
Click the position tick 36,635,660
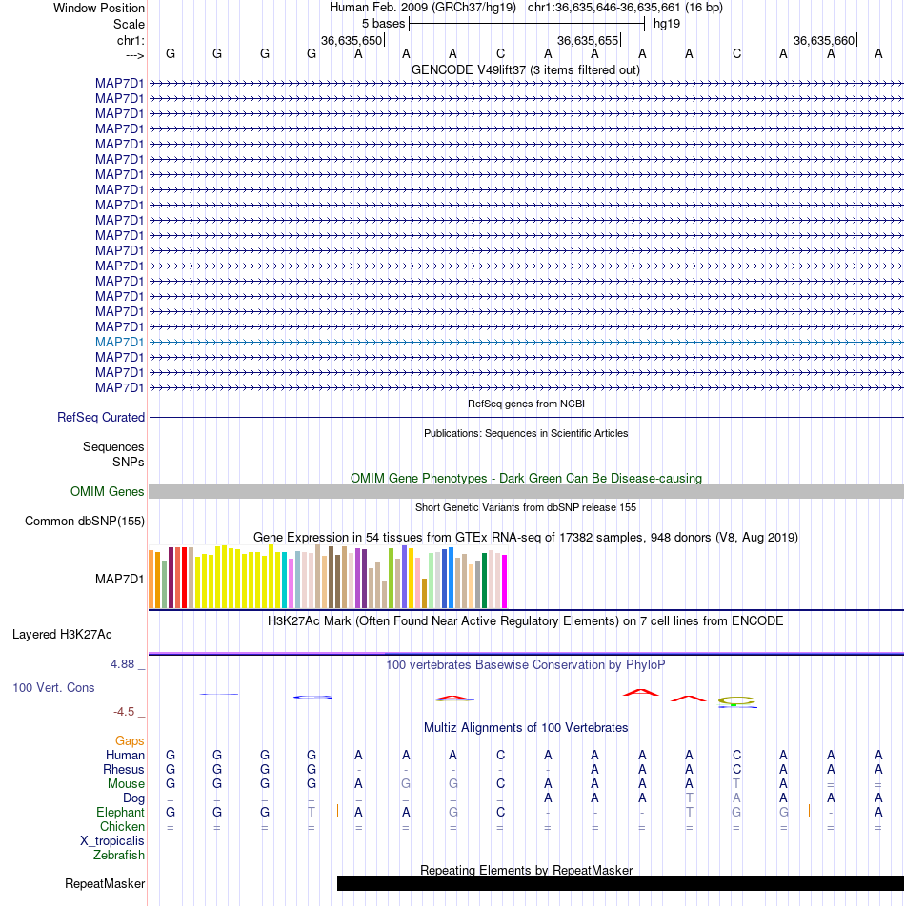click(x=823, y=40)
